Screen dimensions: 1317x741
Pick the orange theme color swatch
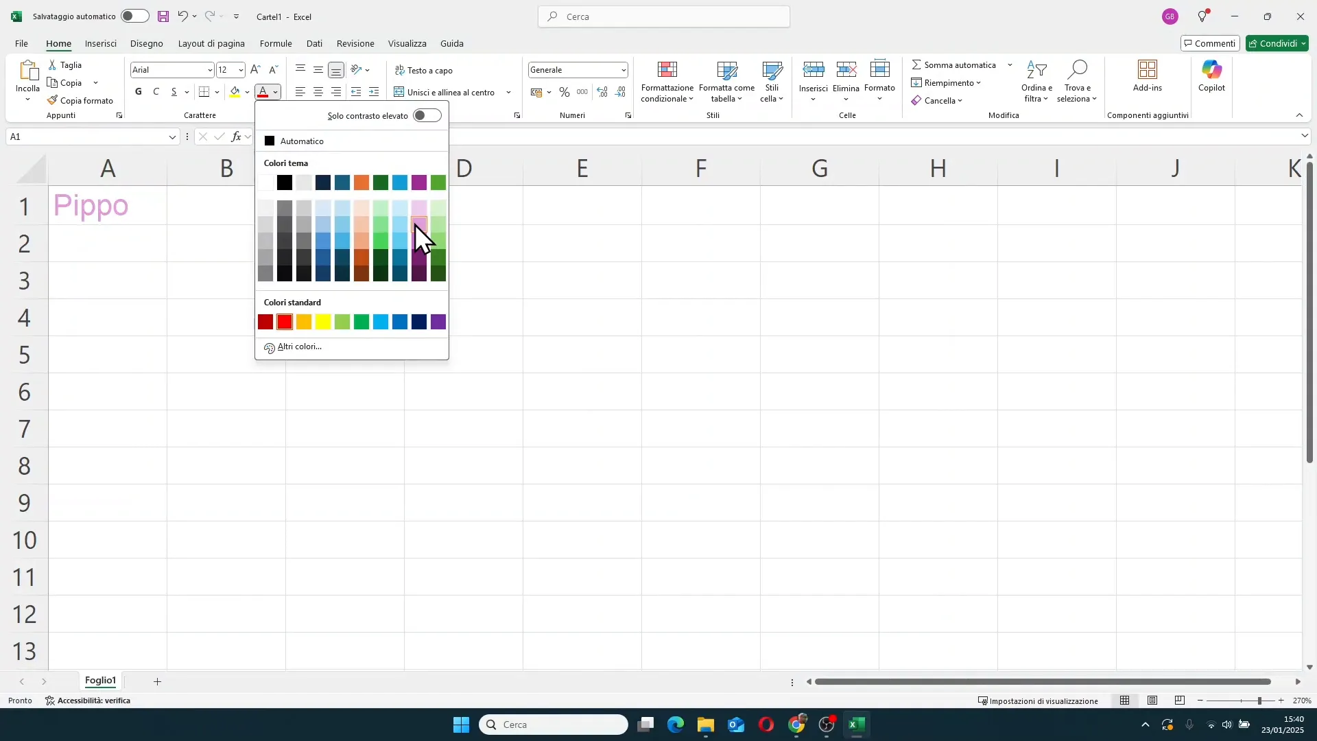point(361,183)
